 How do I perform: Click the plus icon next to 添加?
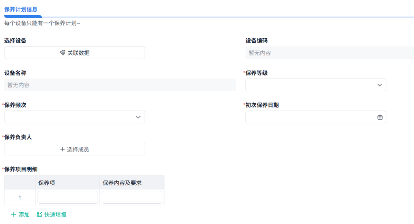coord(13,214)
